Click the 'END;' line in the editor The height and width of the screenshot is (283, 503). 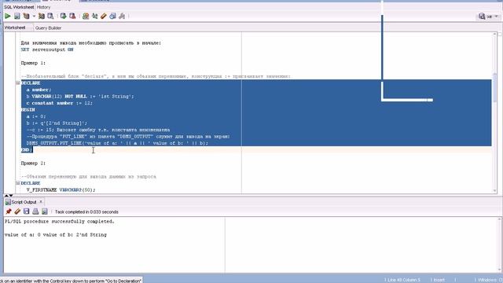pos(27,150)
